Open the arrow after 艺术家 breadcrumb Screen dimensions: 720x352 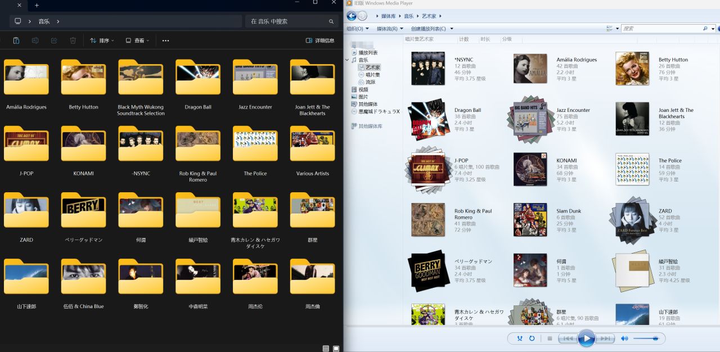pos(440,16)
